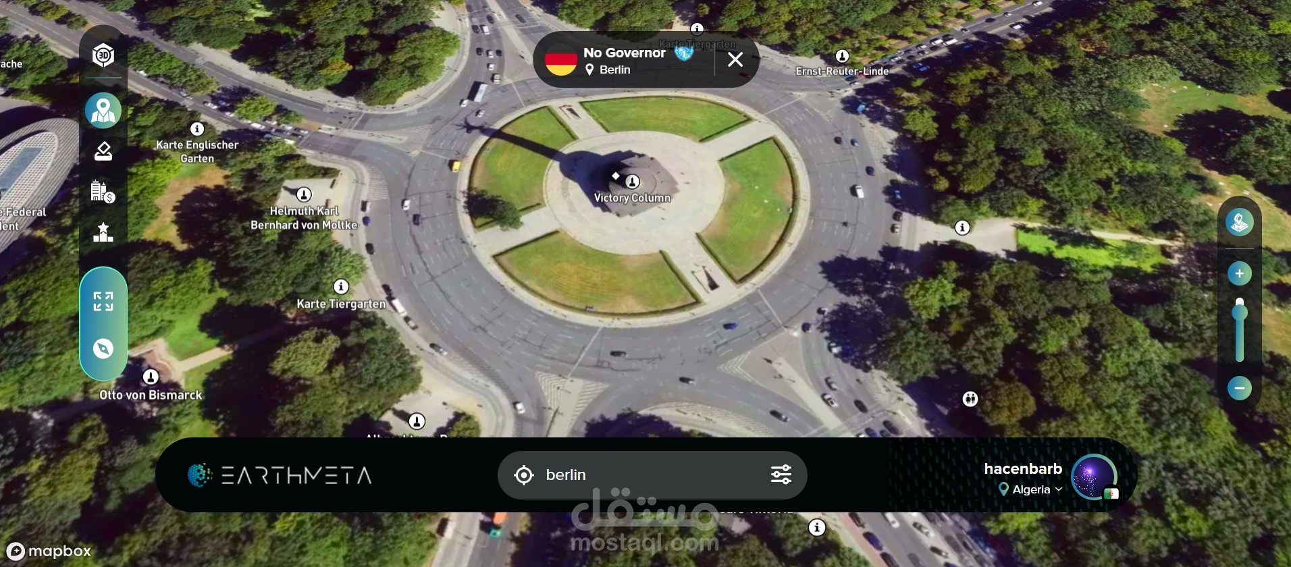Click the Berlin location label
The height and width of the screenshot is (567, 1291).
615,70
